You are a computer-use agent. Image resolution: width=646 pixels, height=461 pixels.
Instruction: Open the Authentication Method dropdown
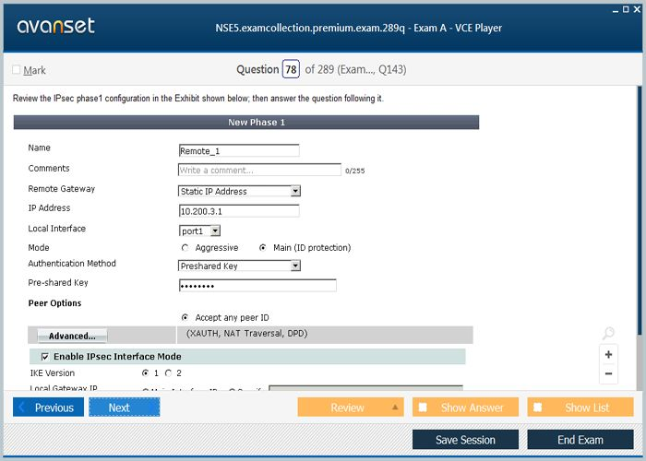[295, 266]
